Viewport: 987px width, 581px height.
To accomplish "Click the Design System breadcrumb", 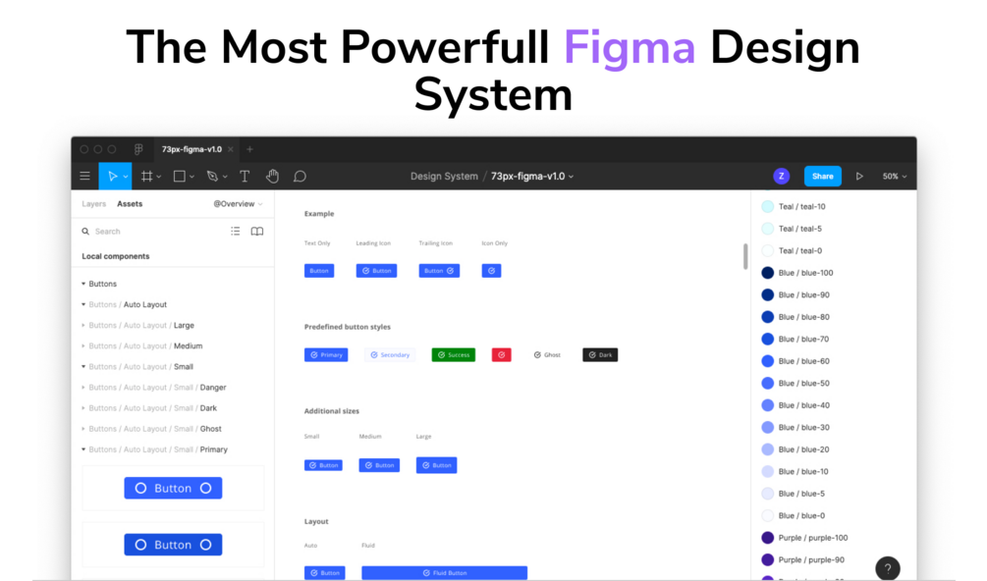I will 444,176.
